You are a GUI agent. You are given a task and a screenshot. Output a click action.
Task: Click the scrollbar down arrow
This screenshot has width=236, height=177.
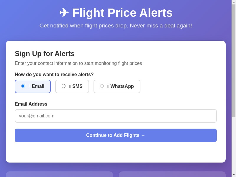(234, 175)
